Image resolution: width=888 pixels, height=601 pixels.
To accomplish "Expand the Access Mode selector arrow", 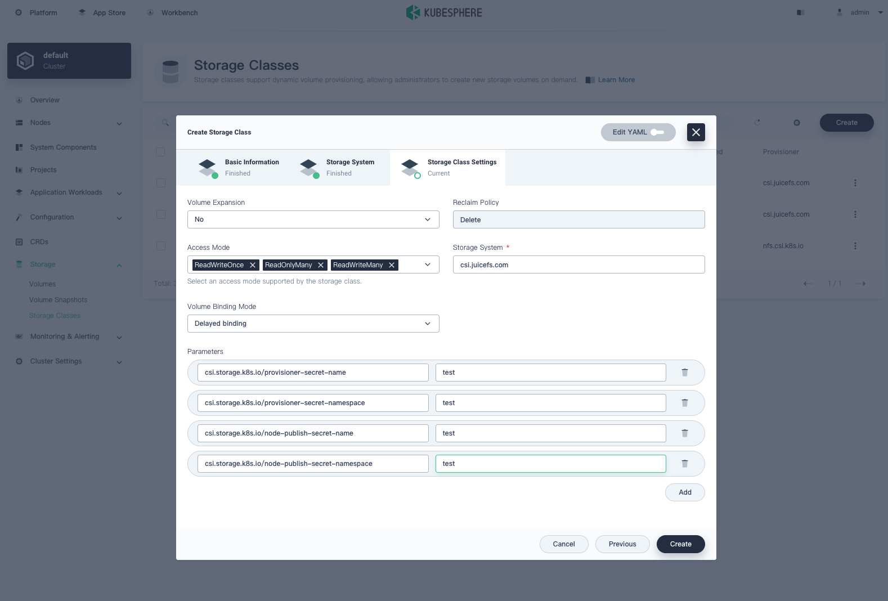I will click(428, 264).
